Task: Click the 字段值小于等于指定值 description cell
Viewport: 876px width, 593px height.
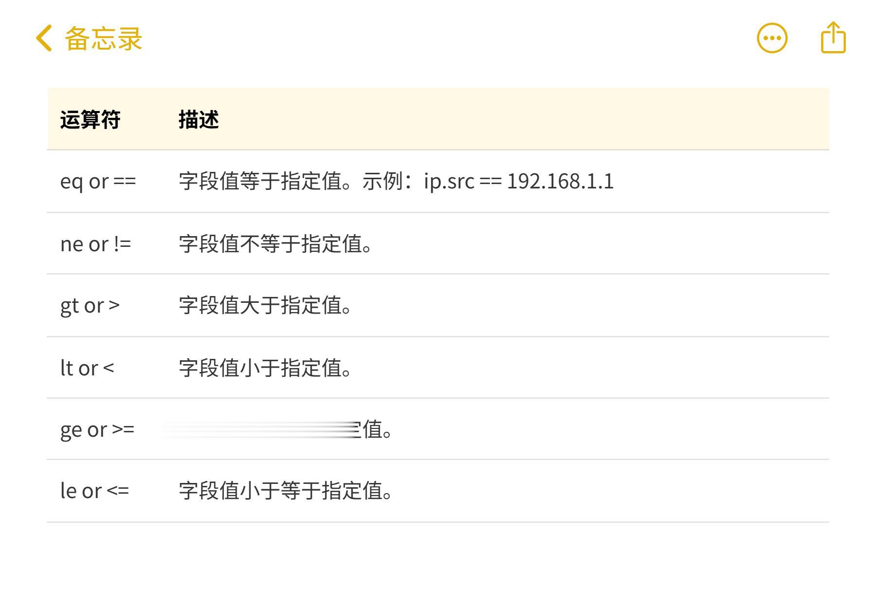Action: click(286, 491)
